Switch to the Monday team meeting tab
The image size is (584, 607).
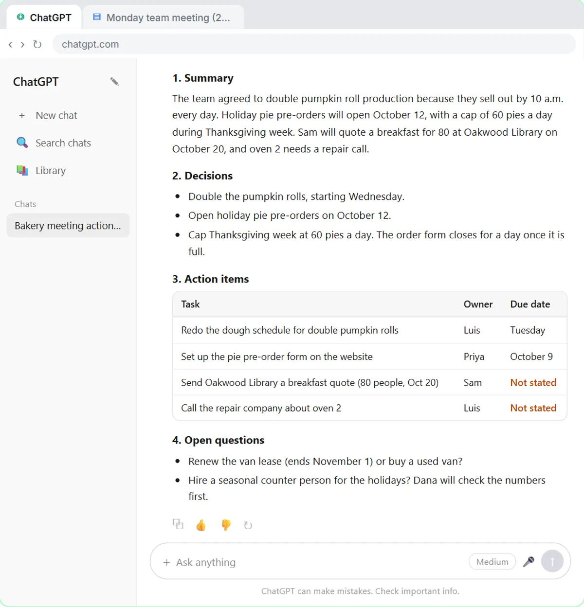pyautogui.click(x=163, y=18)
